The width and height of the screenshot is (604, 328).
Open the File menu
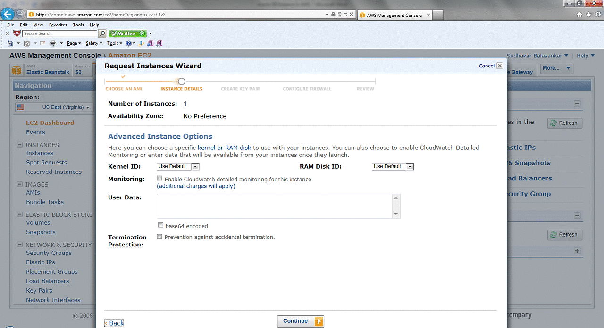point(10,25)
